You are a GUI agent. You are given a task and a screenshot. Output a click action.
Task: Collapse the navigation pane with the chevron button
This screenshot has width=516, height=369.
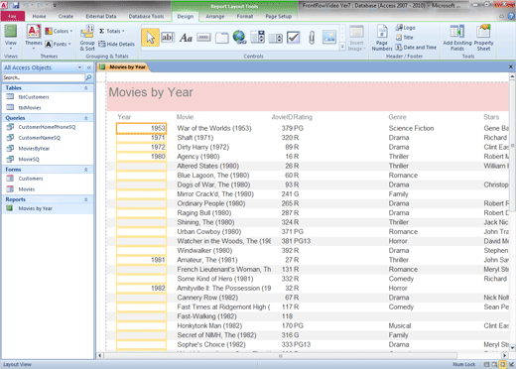(88, 67)
